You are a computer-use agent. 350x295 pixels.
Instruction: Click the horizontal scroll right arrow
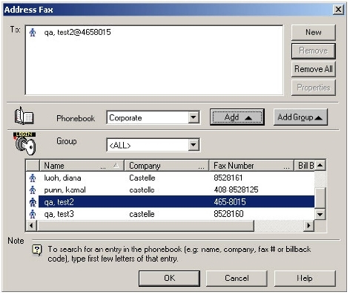(308, 226)
